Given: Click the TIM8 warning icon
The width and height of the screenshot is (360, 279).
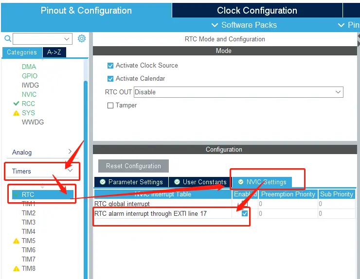Looking at the screenshot, I should (x=17, y=268).
